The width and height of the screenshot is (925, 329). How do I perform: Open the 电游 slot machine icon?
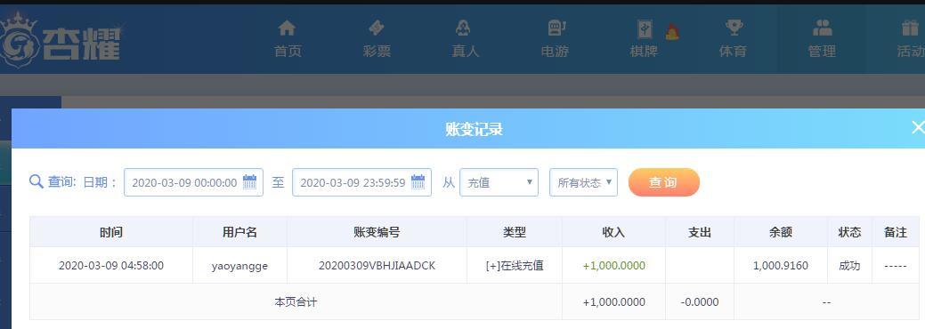(x=556, y=28)
